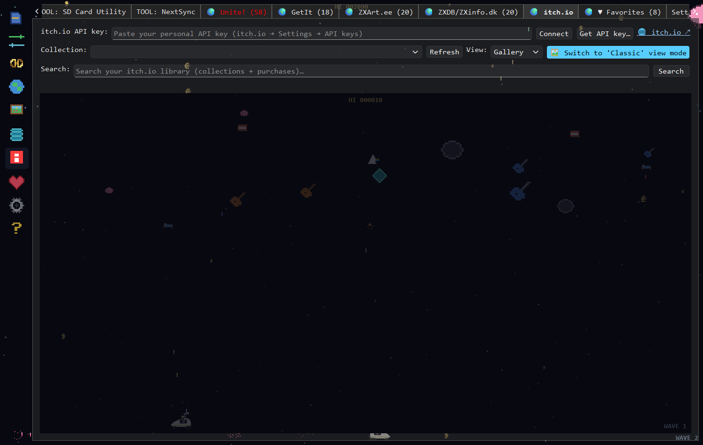This screenshot has width=703, height=445.
Task: Switch to the TOOL: NextSync tab
Action: click(x=166, y=12)
